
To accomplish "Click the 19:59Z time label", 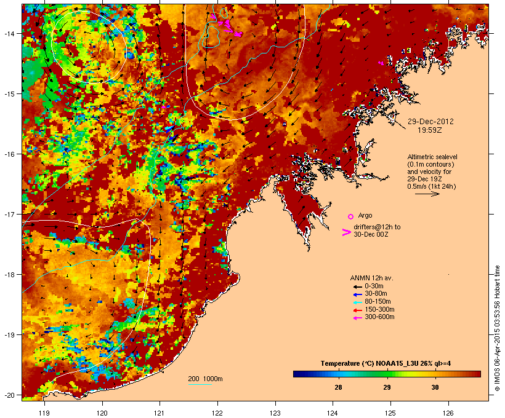I will point(430,130).
